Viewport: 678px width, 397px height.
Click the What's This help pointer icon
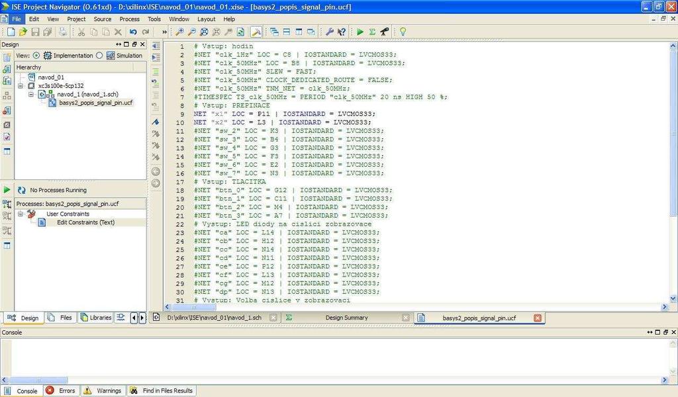[342, 32]
